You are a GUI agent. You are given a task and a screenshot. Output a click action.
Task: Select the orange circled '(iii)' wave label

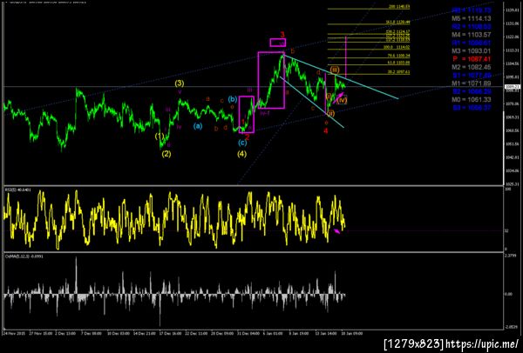[x=336, y=70]
